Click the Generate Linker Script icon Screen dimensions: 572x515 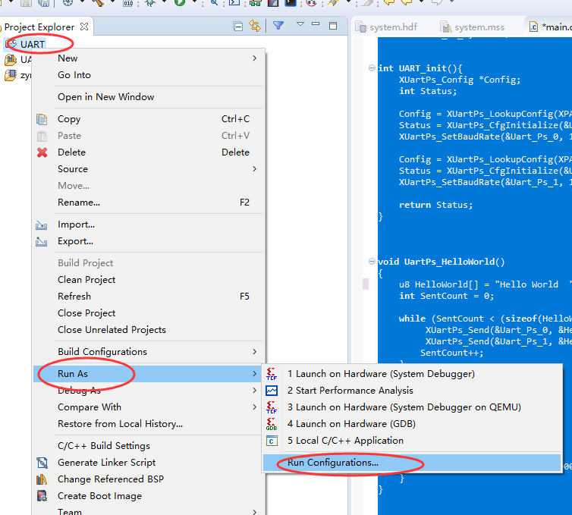click(42, 463)
